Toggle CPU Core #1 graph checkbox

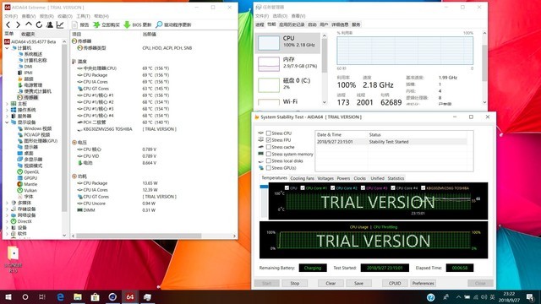click(x=303, y=188)
